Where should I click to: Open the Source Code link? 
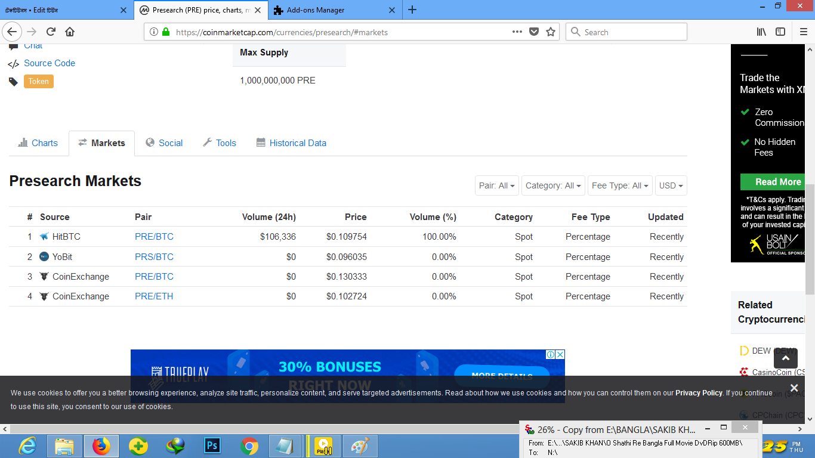[50, 63]
